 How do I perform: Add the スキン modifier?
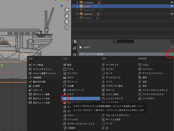click(x=68, y=115)
